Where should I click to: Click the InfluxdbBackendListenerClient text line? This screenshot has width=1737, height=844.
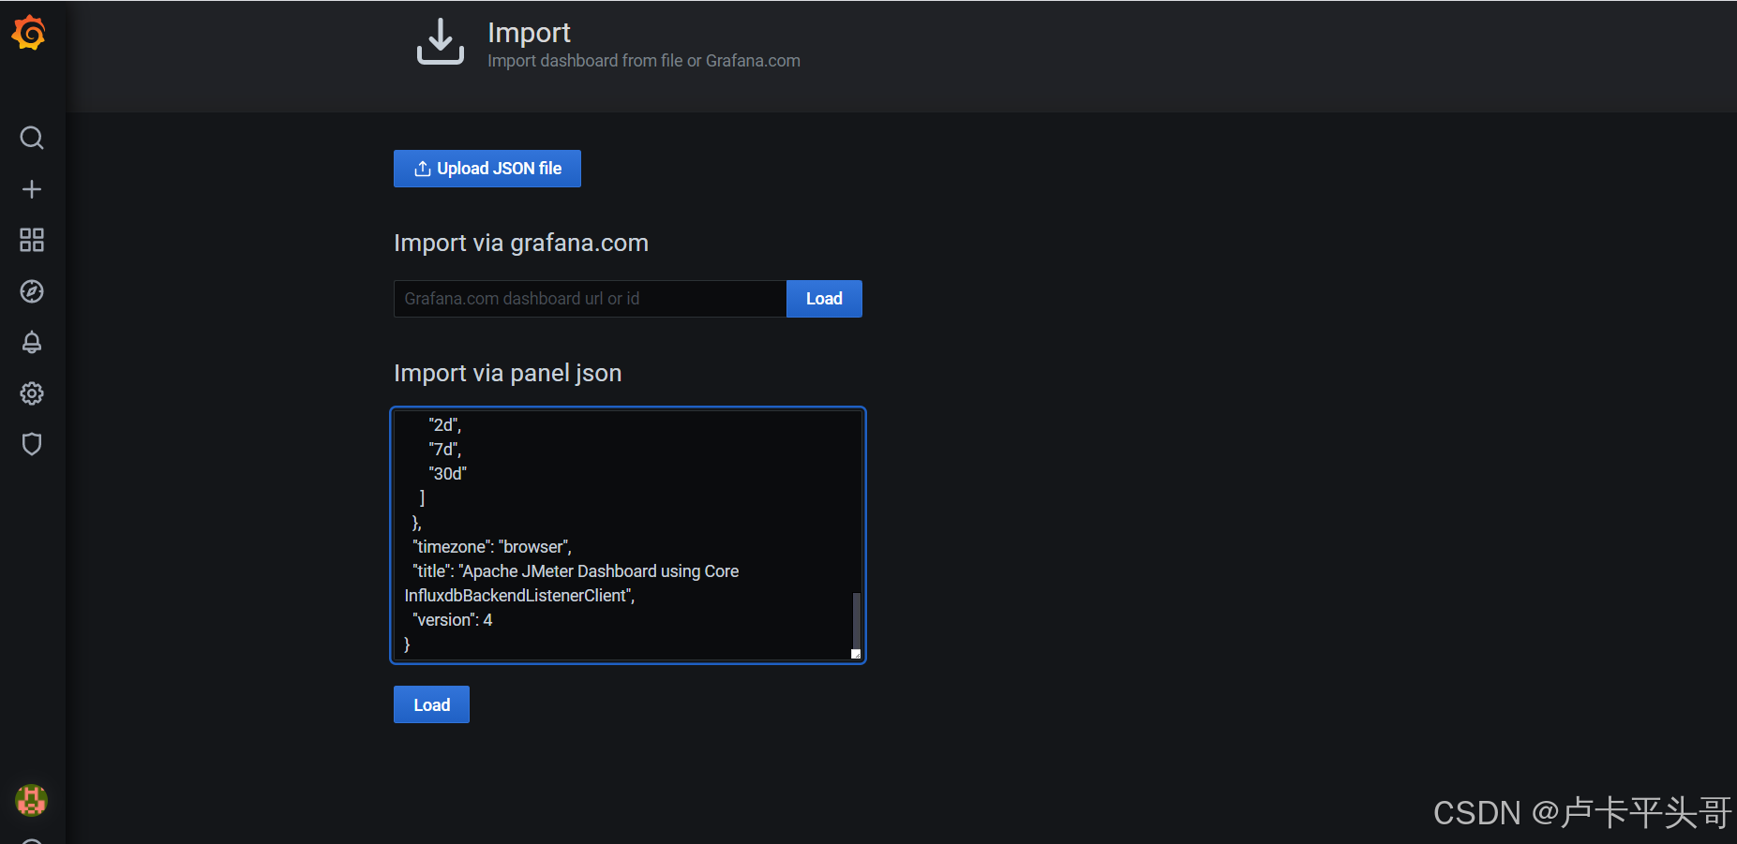click(x=519, y=596)
